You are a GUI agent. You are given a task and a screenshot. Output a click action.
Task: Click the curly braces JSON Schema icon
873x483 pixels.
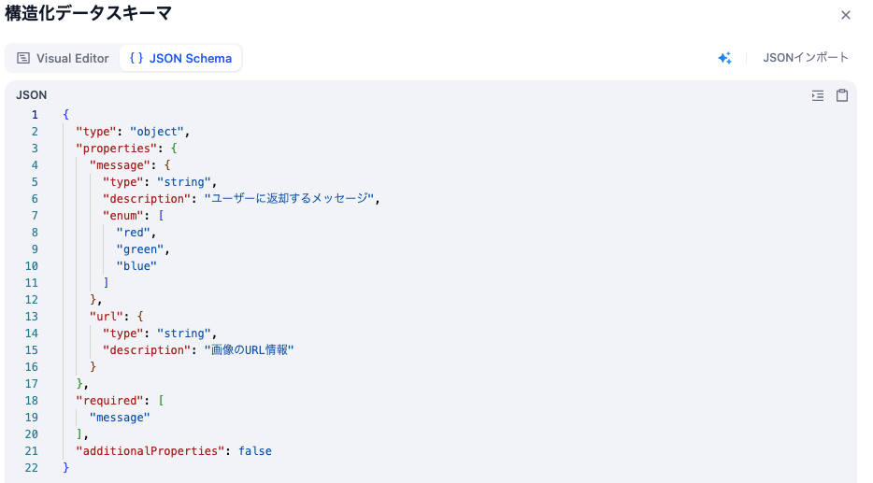coord(136,58)
